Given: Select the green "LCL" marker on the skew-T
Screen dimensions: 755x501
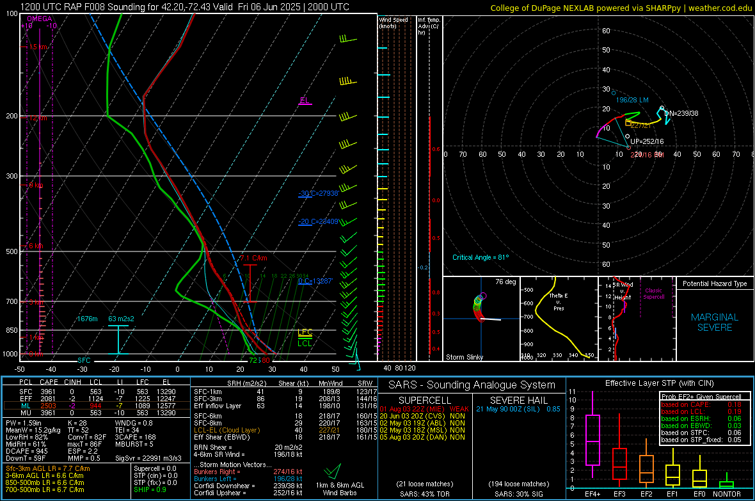Looking at the screenshot, I should point(305,344).
